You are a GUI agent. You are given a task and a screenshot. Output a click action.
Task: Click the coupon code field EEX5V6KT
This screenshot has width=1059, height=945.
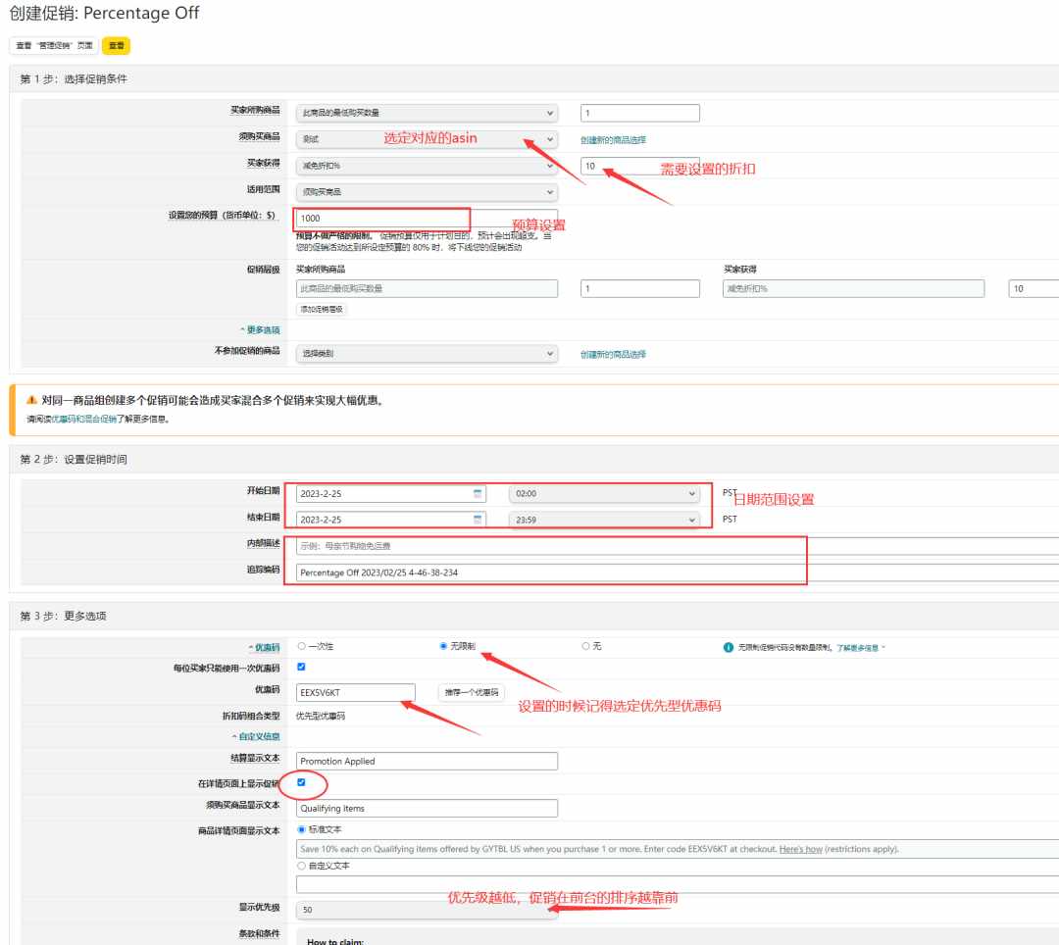pyautogui.click(x=355, y=692)
